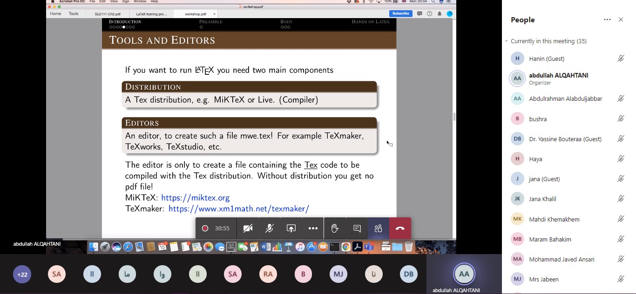The height and width of the screenshot is (294, 636).
Task: Hide the participants panel via toolbar
Action: 378,229
